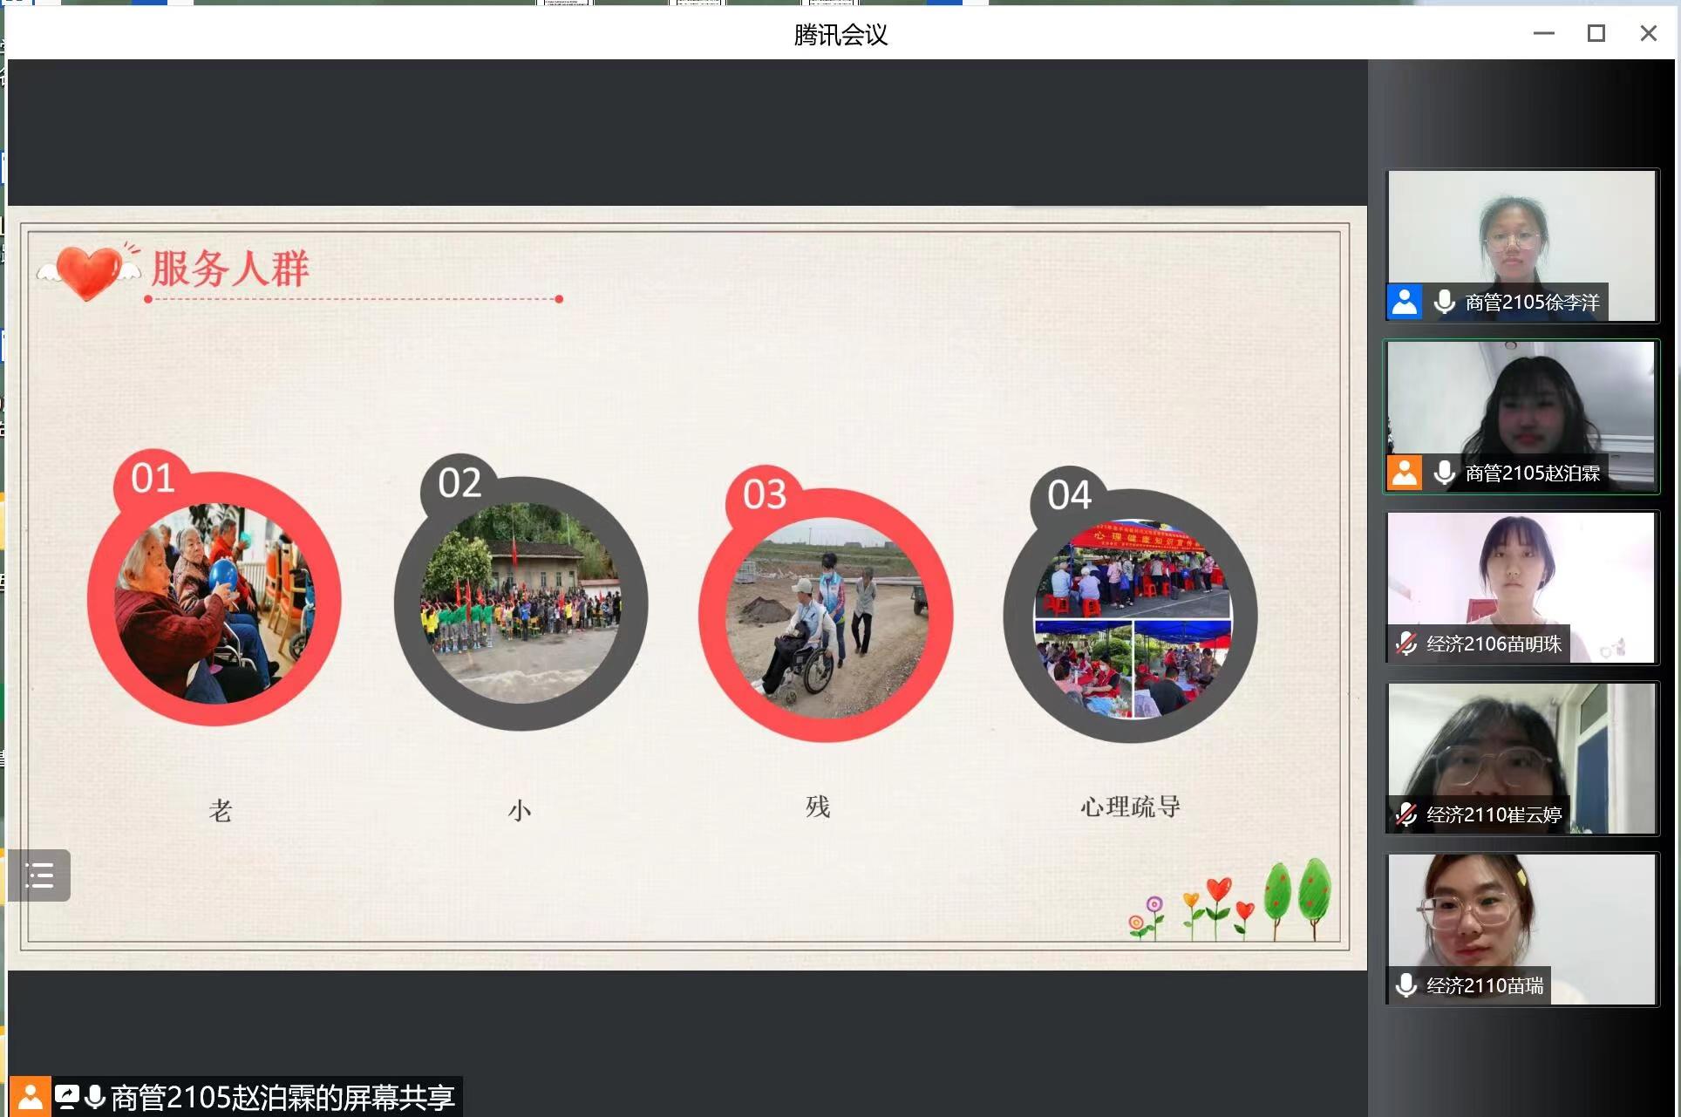Click 苗瑞's microphone icon
The width and height of the screenshot is (1681, 1117).
[x=1406, y=985]
